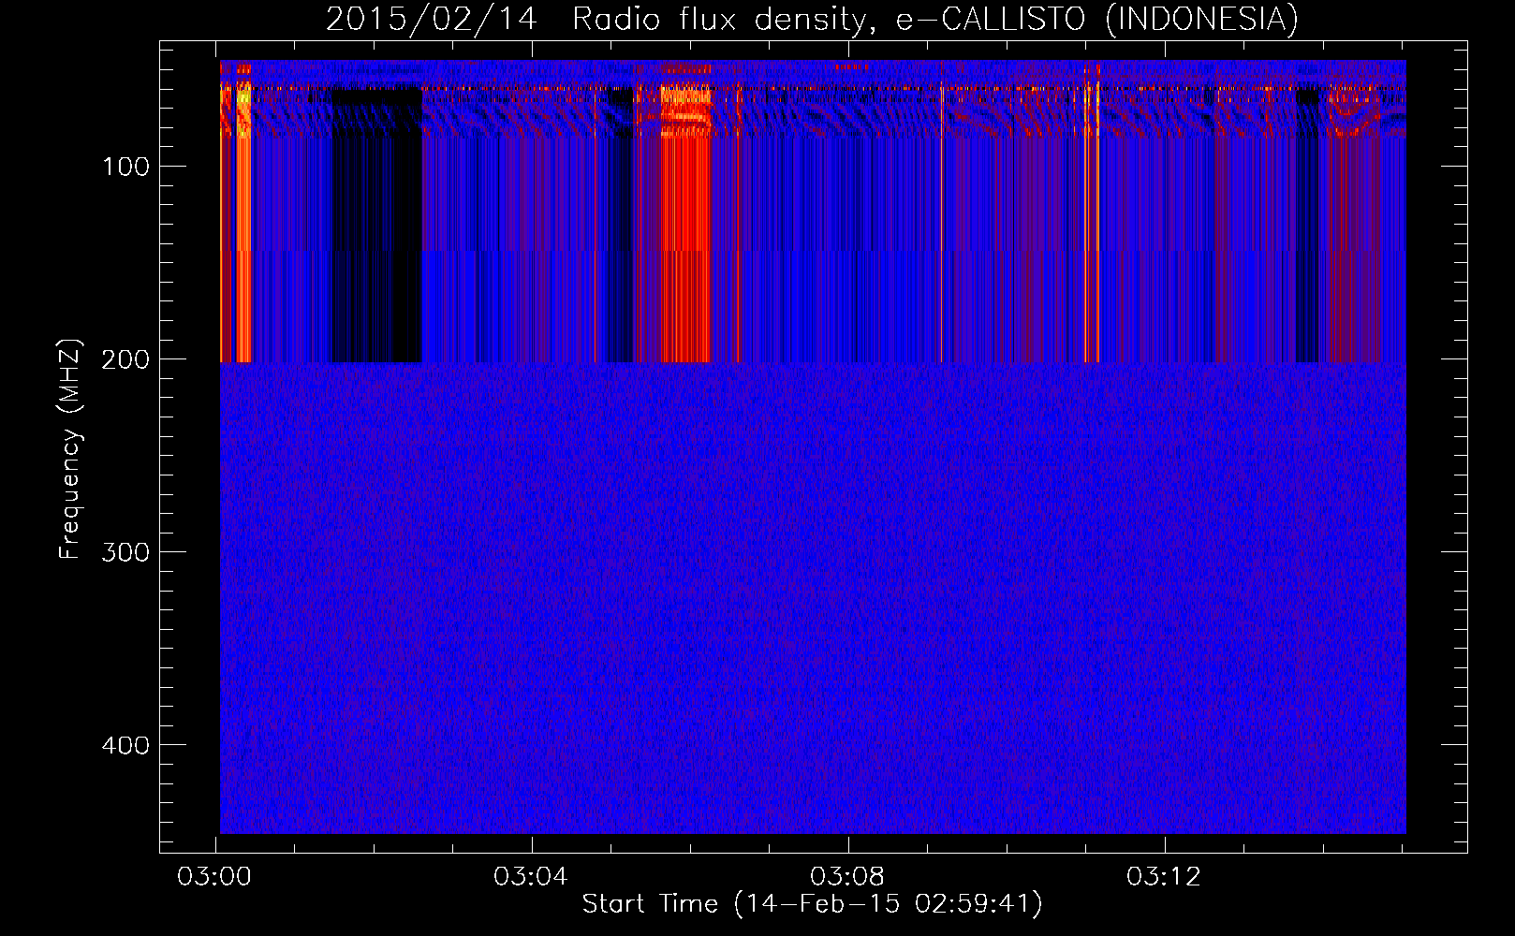1515x936 pixels.
Task: Click the 03:08 time tick label
Action: coord(847,877)
